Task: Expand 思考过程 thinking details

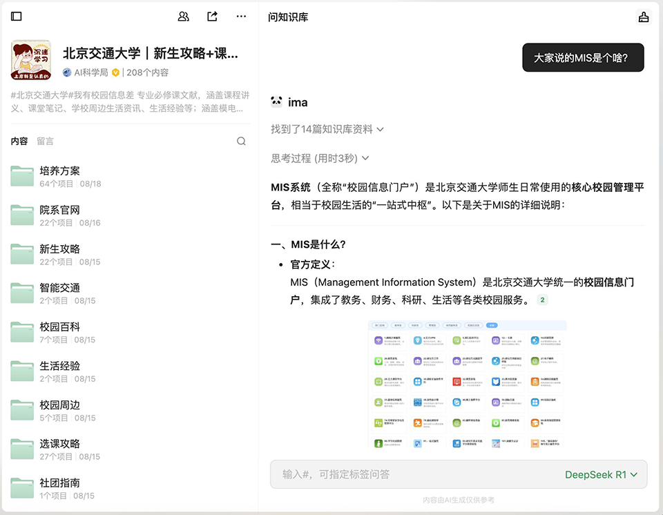Action: pyautogui.click(x=320, y=158)
